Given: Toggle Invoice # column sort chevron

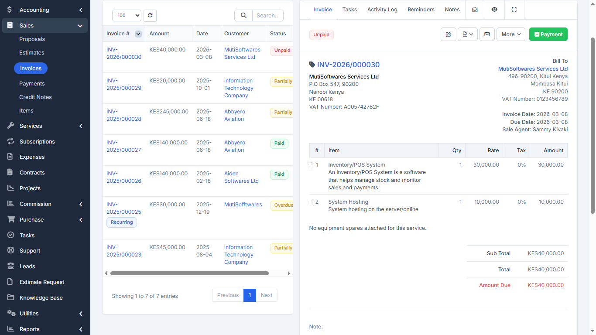Looking at the screenshot, I should tap(138, 34).
